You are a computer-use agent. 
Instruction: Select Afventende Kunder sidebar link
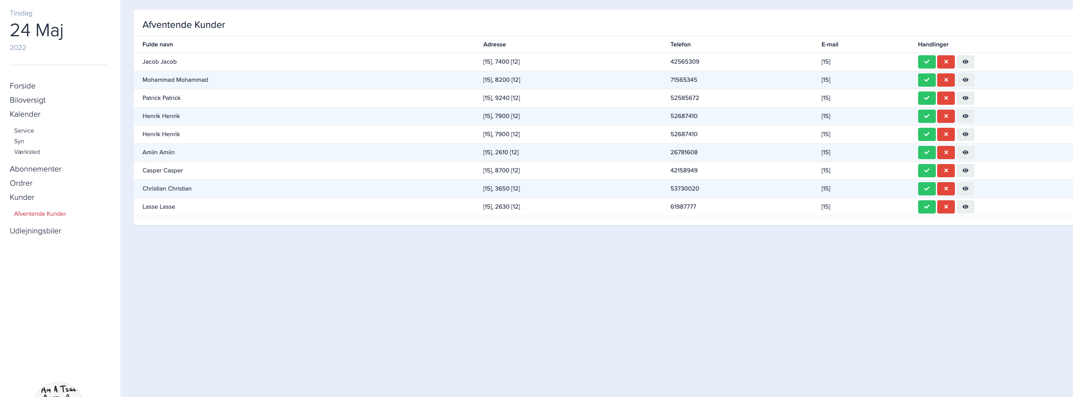[40, 214]
